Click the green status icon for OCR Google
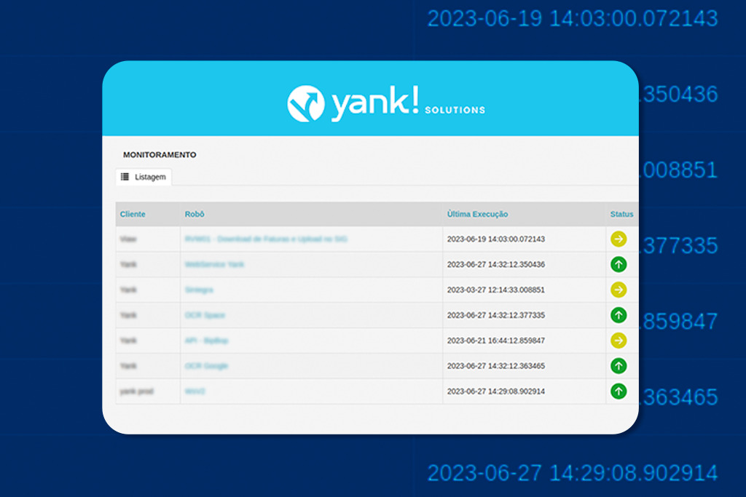The image size is (746, 497). pyautogui.click(x=619, y=366)
